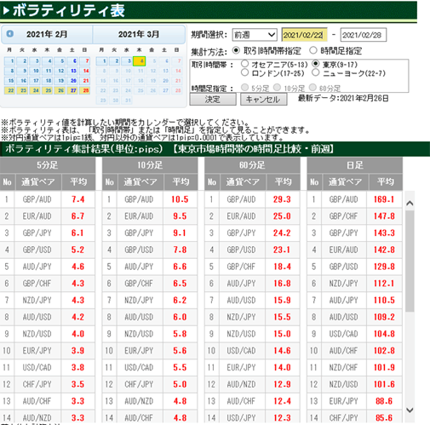The width and height of the screenshot is (430, 425).
Task: Select February 19 in the calendar
Action: [60, 81]
